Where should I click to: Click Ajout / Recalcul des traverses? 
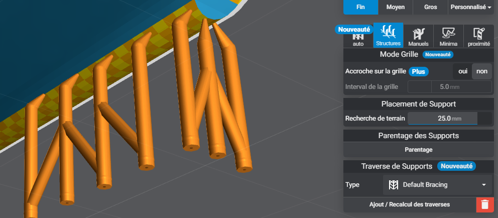pos(410,204)
